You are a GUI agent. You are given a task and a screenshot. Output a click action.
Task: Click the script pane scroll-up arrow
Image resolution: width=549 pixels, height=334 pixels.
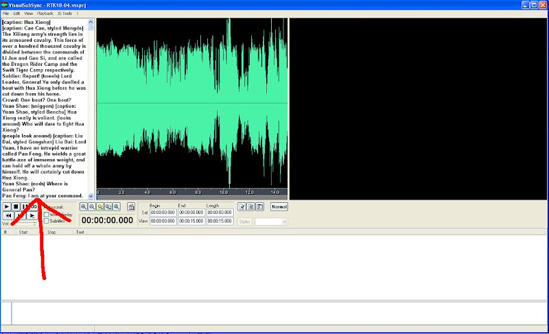tap(91, 22)
